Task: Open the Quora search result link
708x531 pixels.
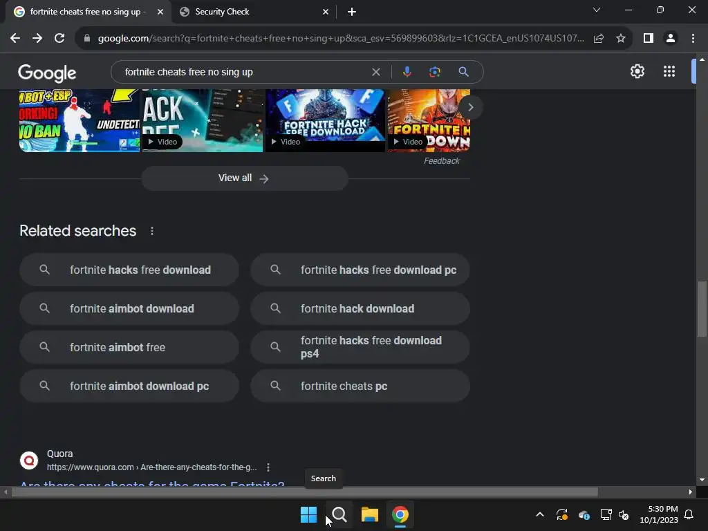Action: 152,483
